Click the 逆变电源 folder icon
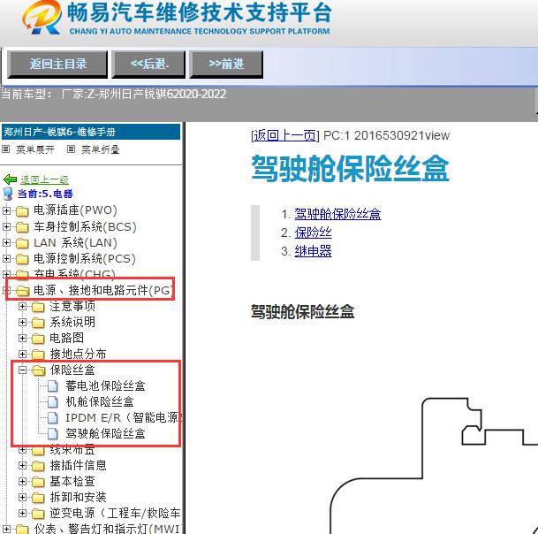 point(39,514)
